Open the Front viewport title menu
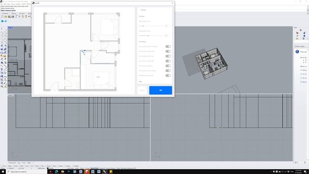The image size is (309, 174). pyautogui.click(x=11, y=95)
